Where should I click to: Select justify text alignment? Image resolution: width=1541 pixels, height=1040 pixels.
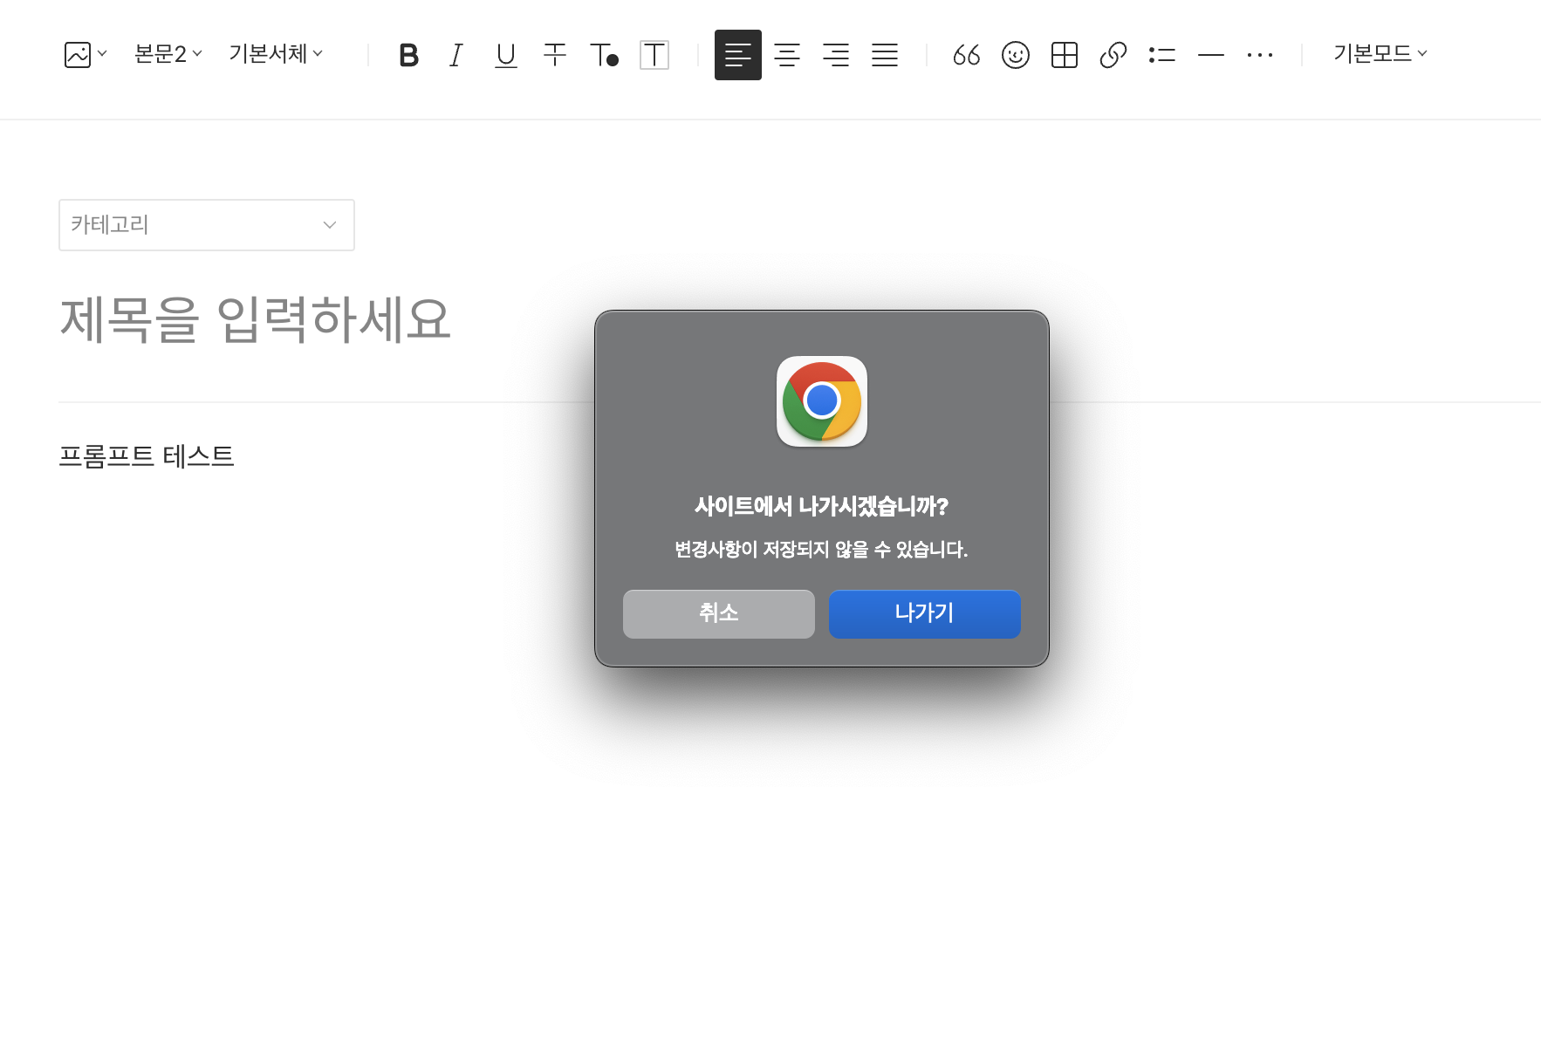pos(885,55)
